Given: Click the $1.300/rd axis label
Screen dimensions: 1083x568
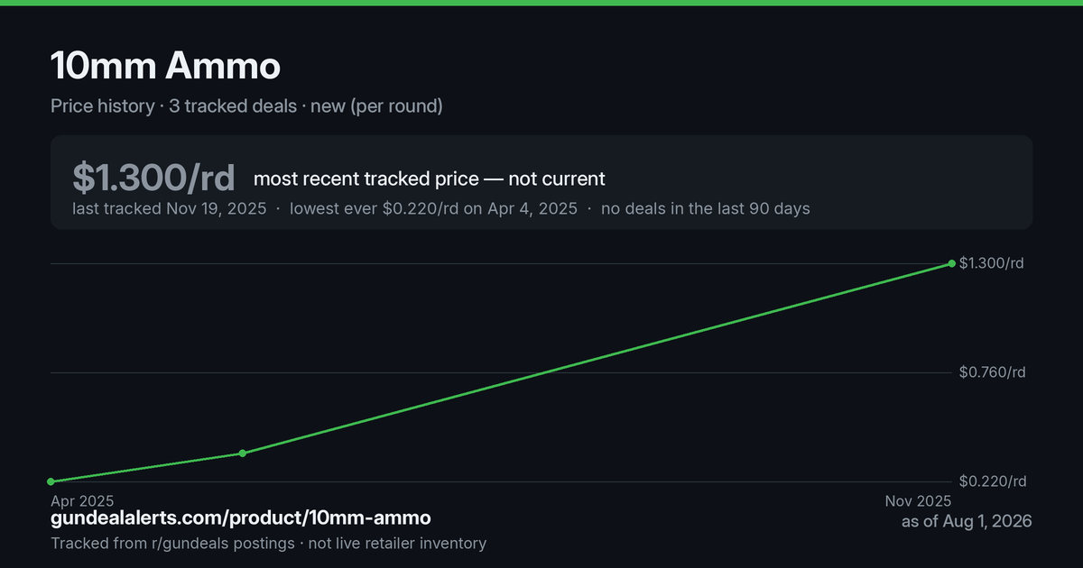Looking at the screenshot, I should tap(992, 263).
